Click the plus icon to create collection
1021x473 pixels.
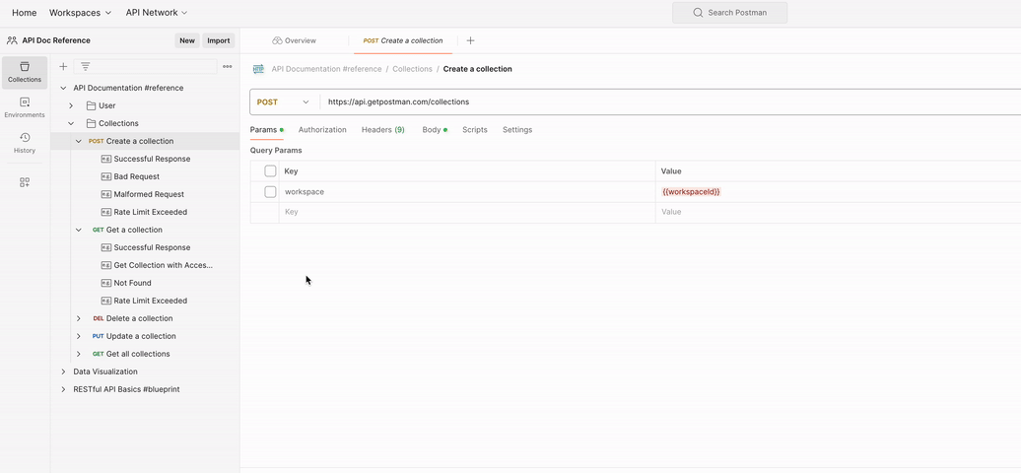click(x=63, y=67)
